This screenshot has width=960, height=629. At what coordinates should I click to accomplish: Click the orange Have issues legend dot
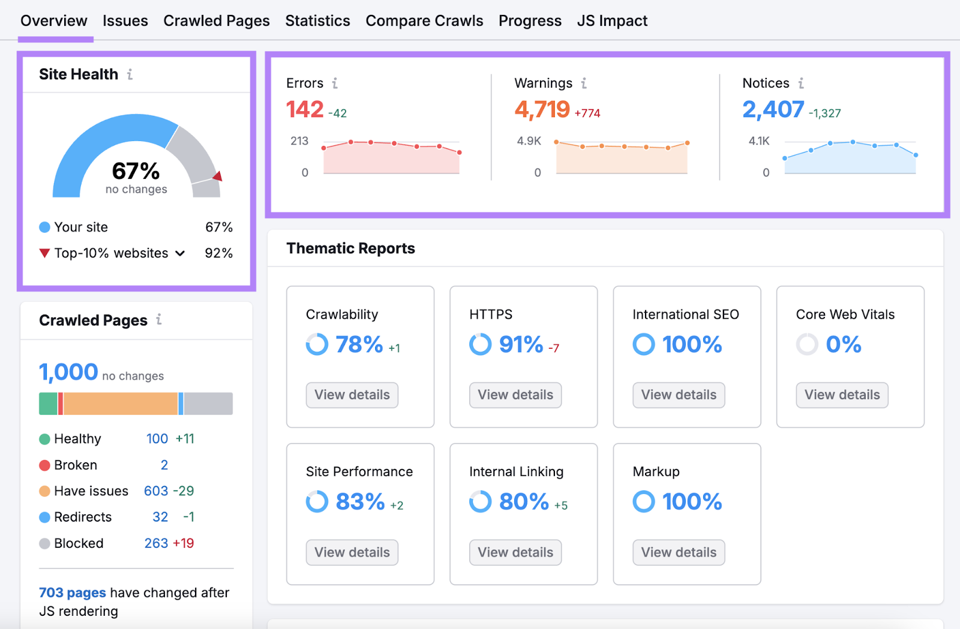tap(44, 492)
